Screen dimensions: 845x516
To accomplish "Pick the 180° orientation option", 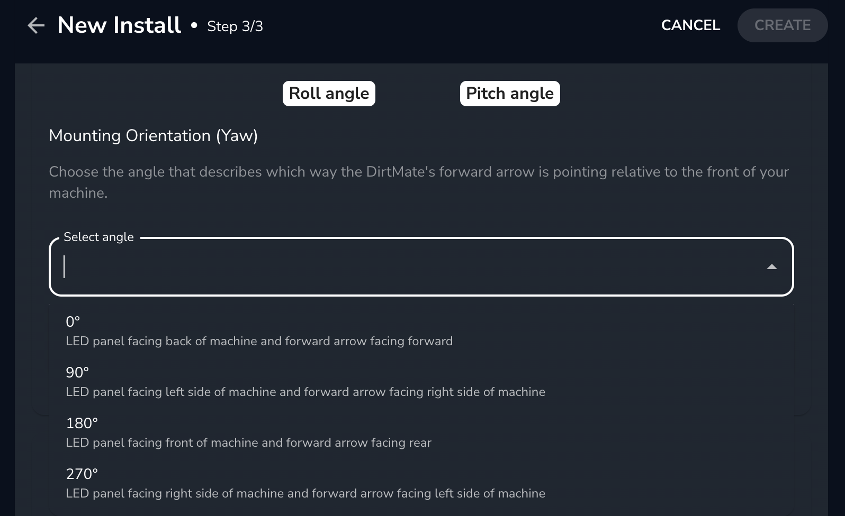I will [x=82, y=423].
